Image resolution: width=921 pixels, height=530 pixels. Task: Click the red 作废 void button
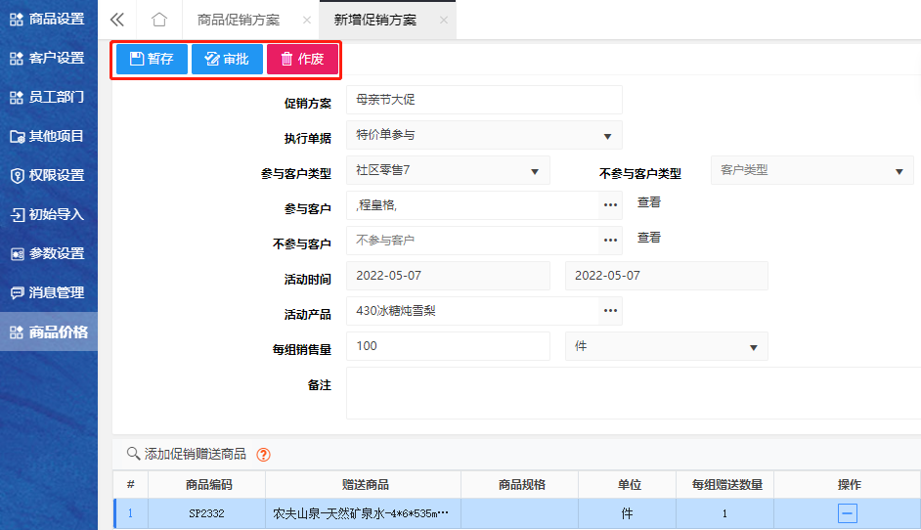pyautogui.click(x=302, y=59)
